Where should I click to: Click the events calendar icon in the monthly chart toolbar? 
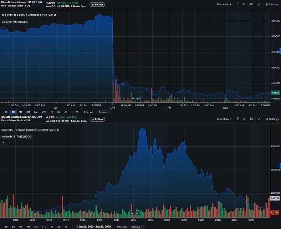pos(251,119)
